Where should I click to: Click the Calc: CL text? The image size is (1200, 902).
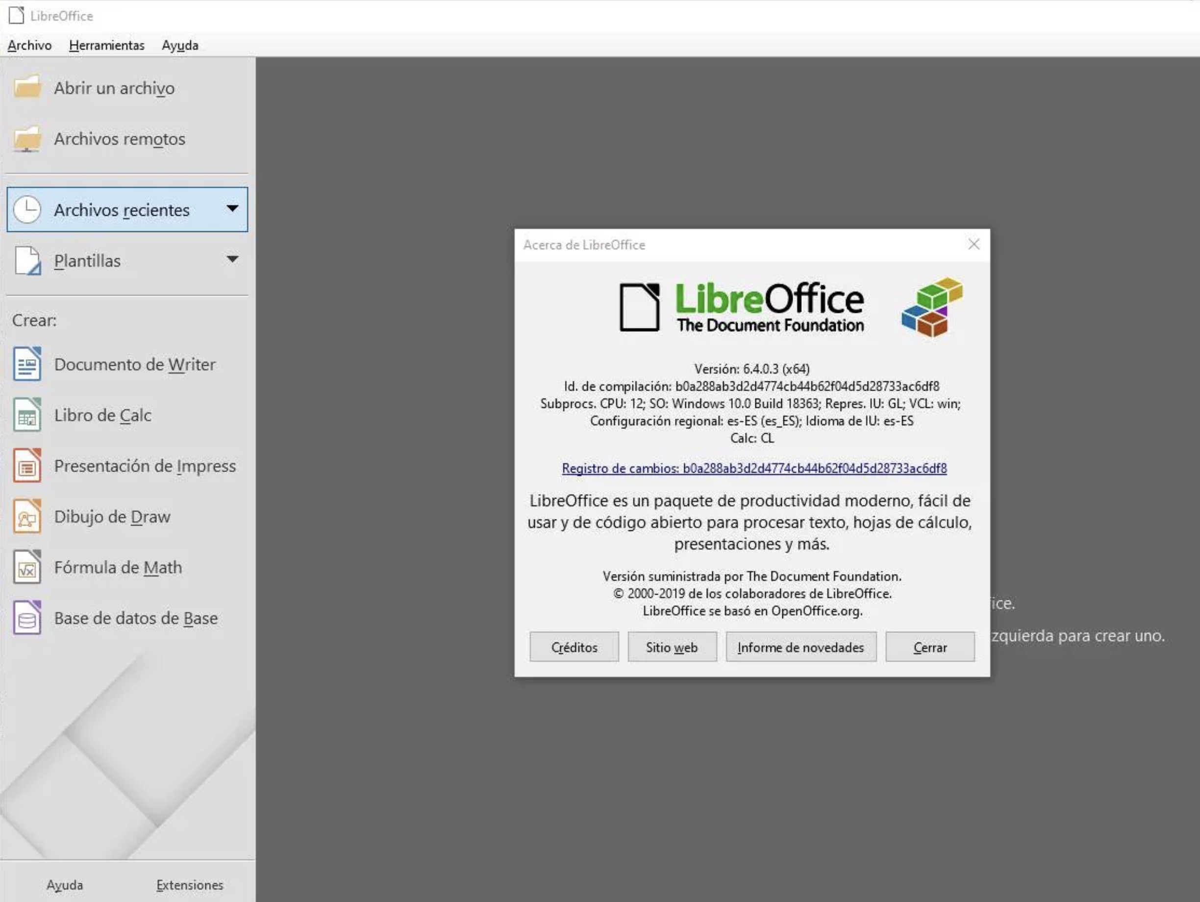click(752, 438)
